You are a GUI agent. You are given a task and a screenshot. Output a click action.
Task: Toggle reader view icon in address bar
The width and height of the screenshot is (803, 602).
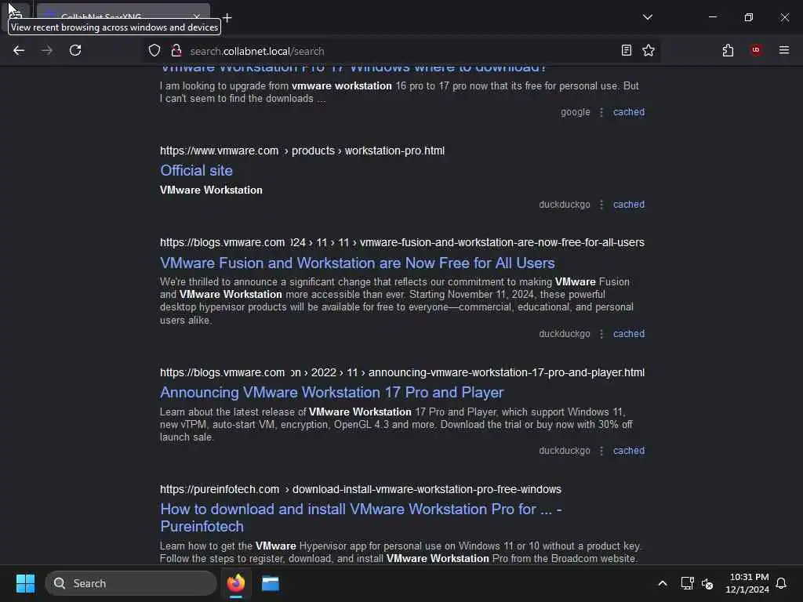[627, 50]
